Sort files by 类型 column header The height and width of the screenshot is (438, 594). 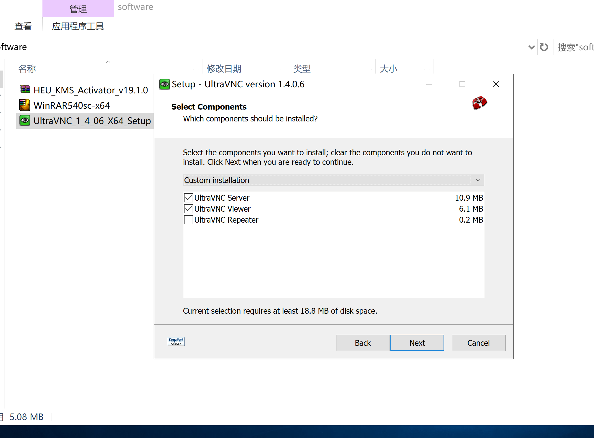click(302, 69)
